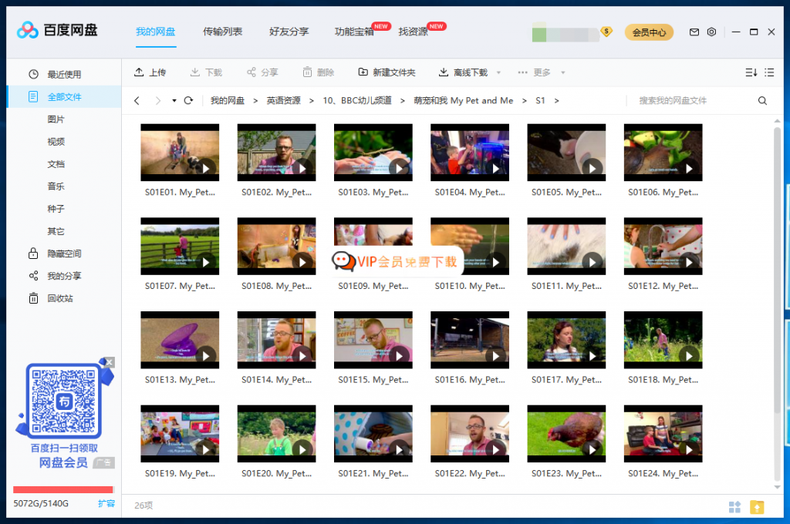The width and height of the screenshot is (790, 524).
Task: Create a new folder with 新建文件夹
Action: 387,72
